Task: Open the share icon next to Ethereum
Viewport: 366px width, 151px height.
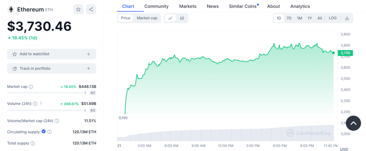Action: pos(91,9)
